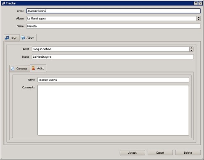The image size is (204, 160).
Task: Click the album tab Artist field
Action: 111,49
